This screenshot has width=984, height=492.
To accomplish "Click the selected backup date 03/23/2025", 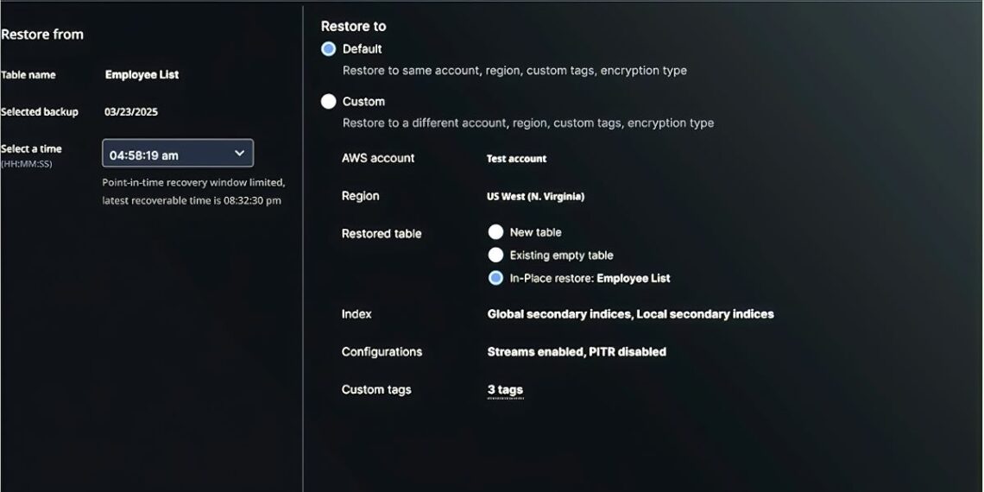I will (131, 112).
